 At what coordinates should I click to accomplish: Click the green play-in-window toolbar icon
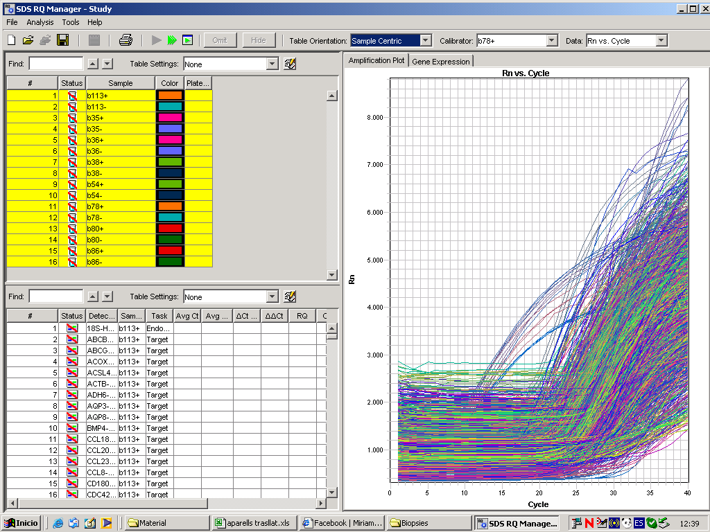tap(187, 40)
